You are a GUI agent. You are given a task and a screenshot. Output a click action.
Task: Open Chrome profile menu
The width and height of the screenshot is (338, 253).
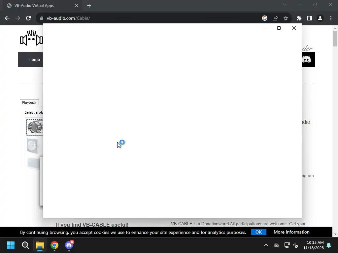tap(320, 18)
